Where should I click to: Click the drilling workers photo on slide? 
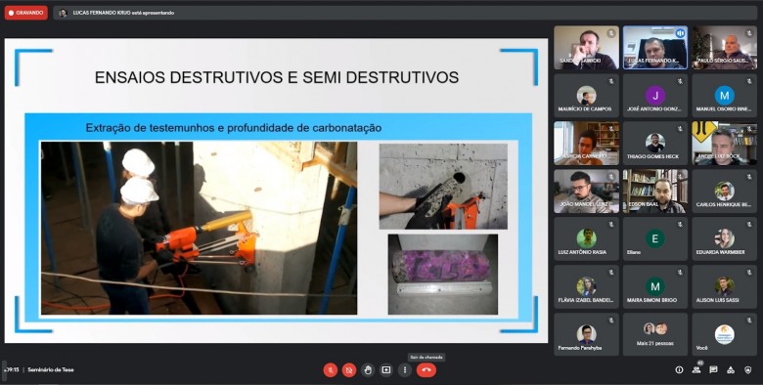pyautogui.click(x=199, y=228)
